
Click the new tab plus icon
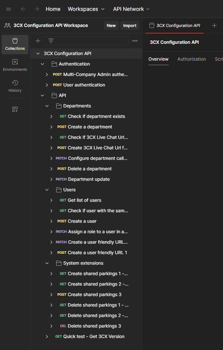point(214,25)
